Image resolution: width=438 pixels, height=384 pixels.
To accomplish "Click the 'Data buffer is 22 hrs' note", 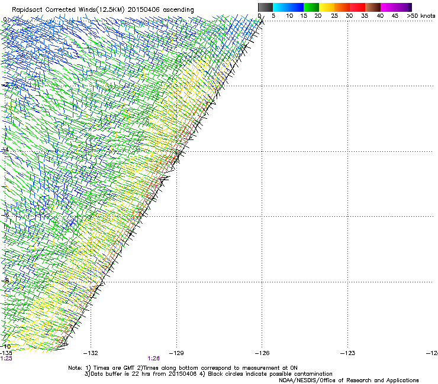I will [x=140, y=374].
